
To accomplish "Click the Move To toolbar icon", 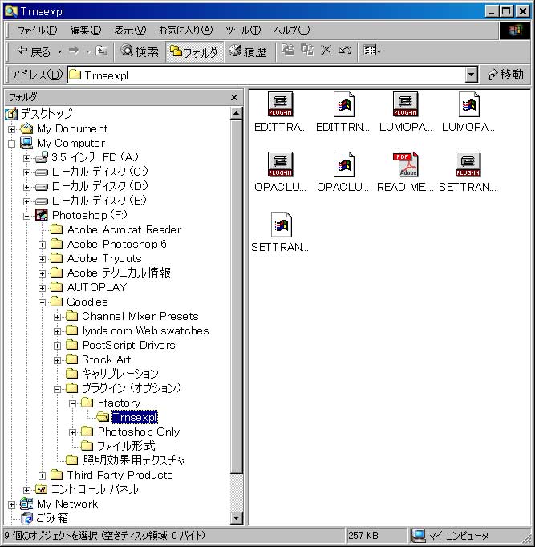I will tap(289, 51).
